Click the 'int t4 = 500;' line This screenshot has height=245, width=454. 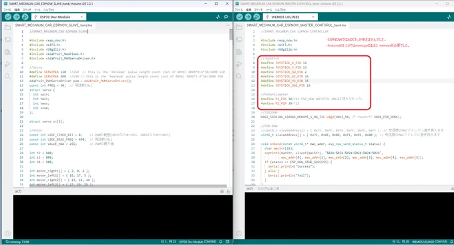(41, 162)
